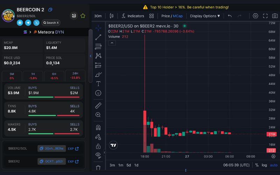Screen dimensions: 280x175
Task: Select the brush drawing tool
Action: tap(98, 75)
